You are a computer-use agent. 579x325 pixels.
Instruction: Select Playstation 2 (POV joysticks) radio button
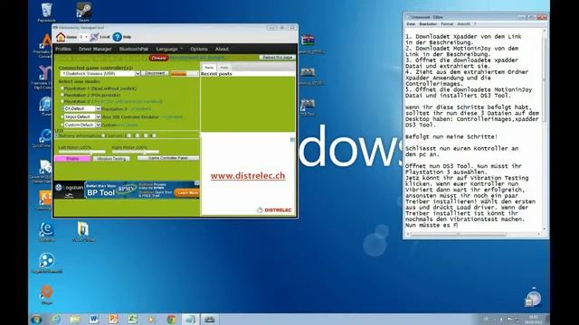62,95
